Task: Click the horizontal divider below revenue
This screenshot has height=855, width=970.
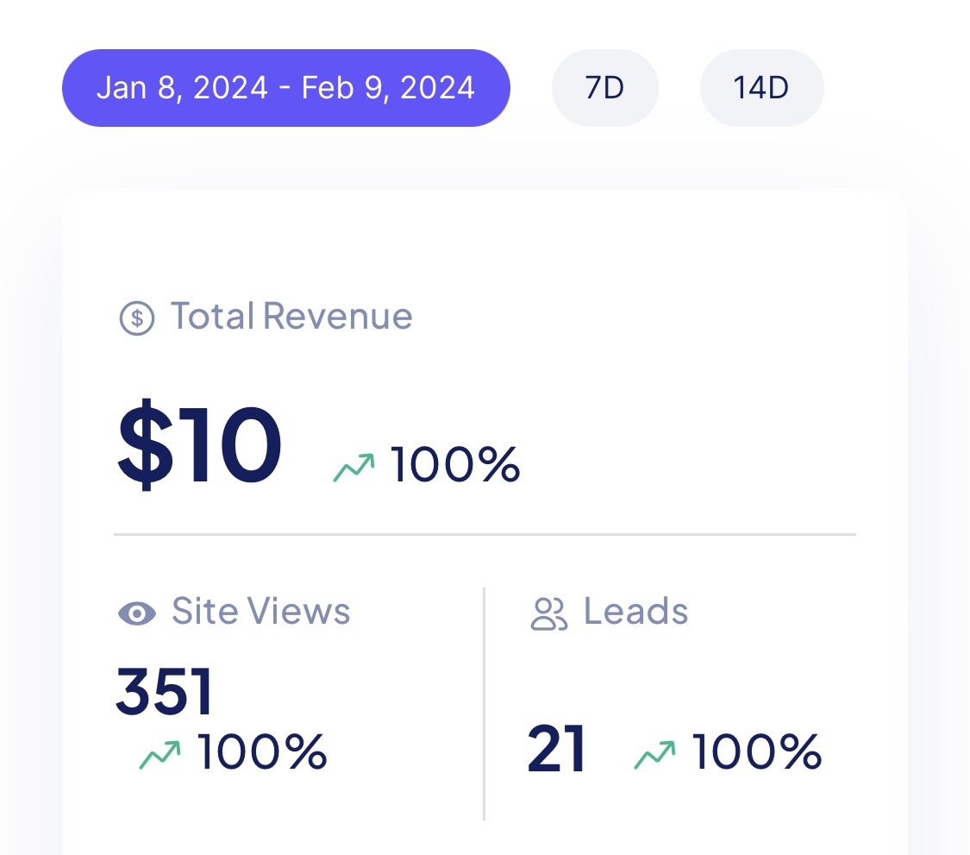Action: [485, 534]
